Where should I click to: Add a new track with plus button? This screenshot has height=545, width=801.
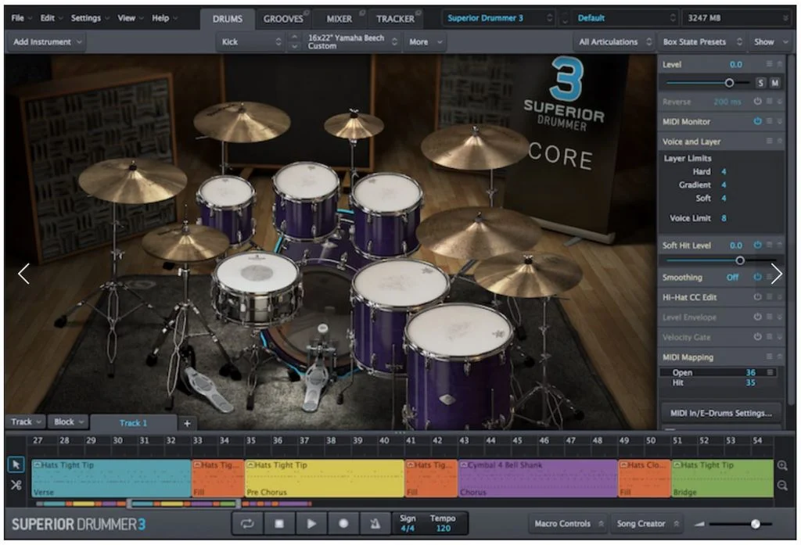[x=187, y=423]
